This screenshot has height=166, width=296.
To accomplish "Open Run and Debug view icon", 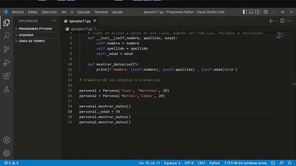I will tap(6, 63).
